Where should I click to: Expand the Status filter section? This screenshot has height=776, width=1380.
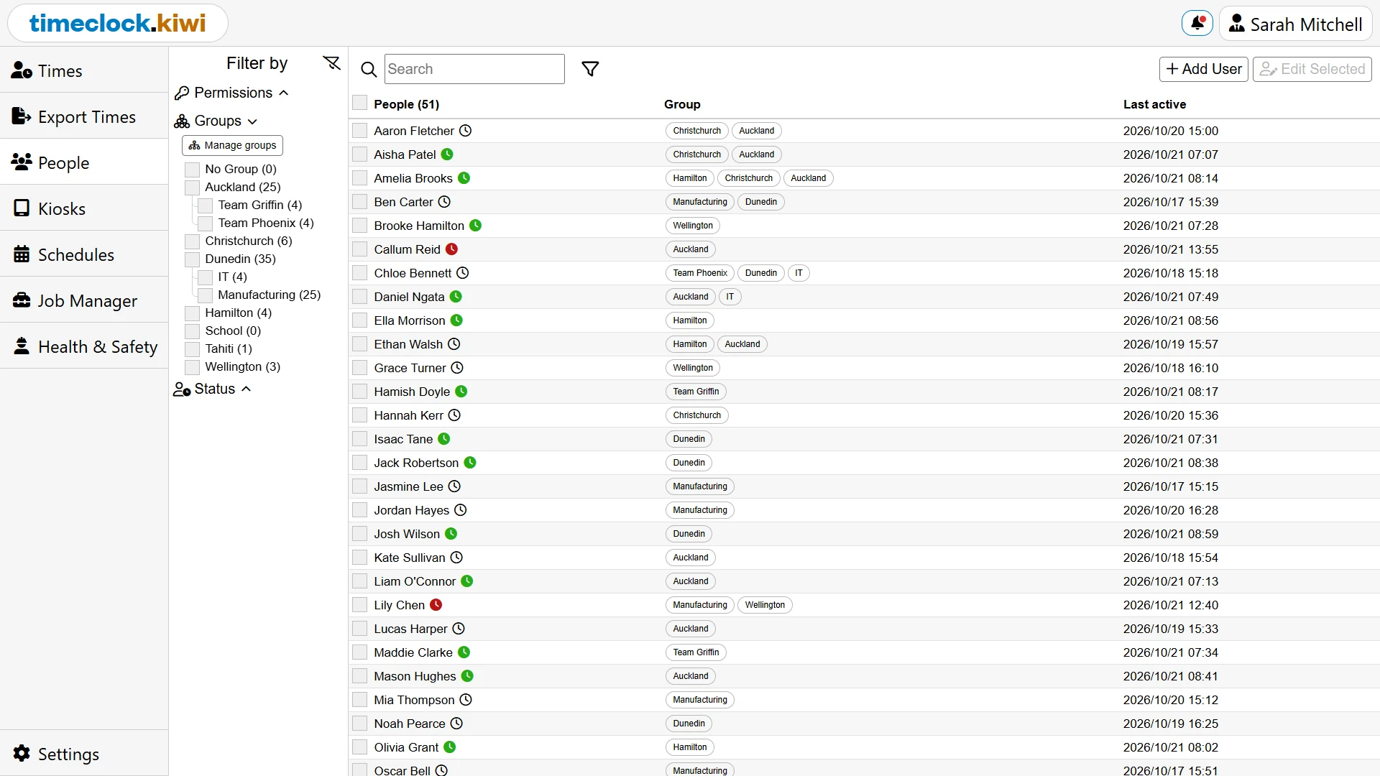[212, 389]
